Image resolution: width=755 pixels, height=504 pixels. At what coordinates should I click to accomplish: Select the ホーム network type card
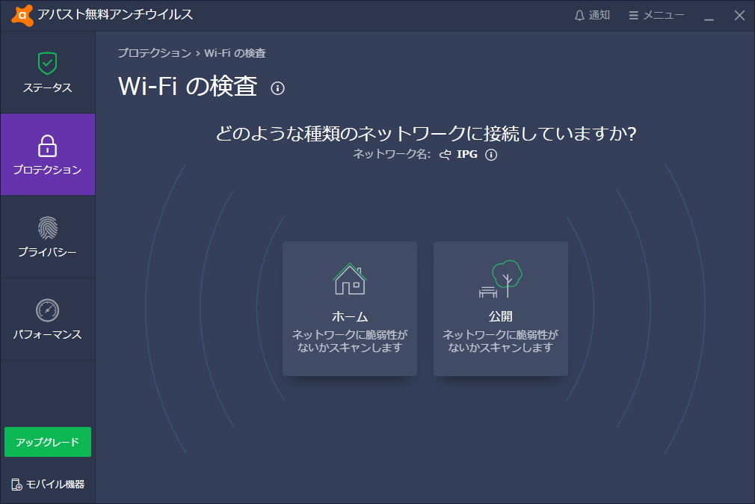[x=349, y=308]
